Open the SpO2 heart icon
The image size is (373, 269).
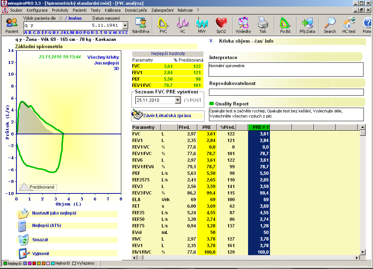[221, 23]
